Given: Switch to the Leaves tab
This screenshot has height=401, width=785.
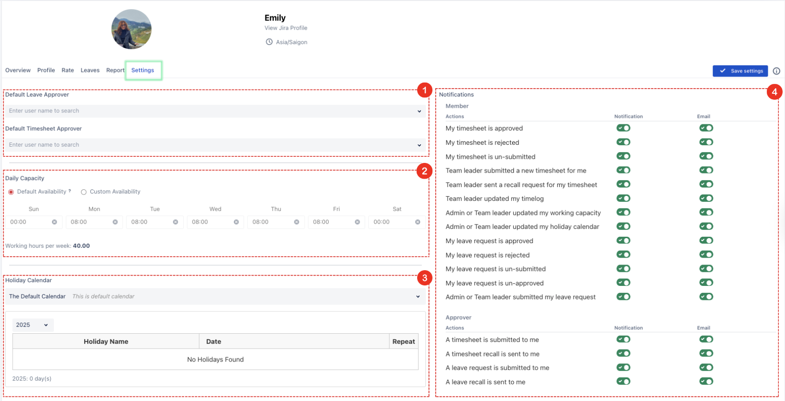Looking at the screenshot, I should (x=90, y=71).
